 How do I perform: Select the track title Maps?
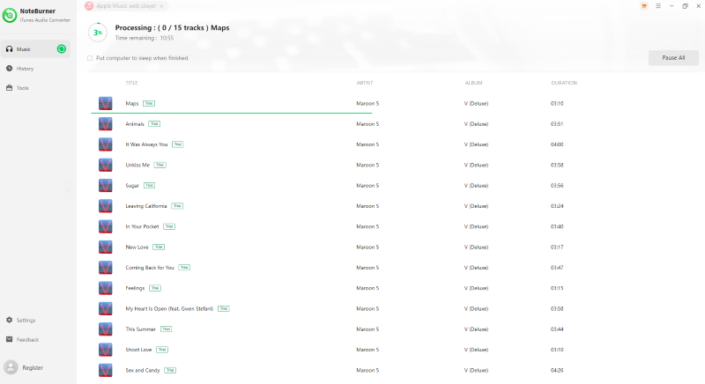click(x=131, y=103)
